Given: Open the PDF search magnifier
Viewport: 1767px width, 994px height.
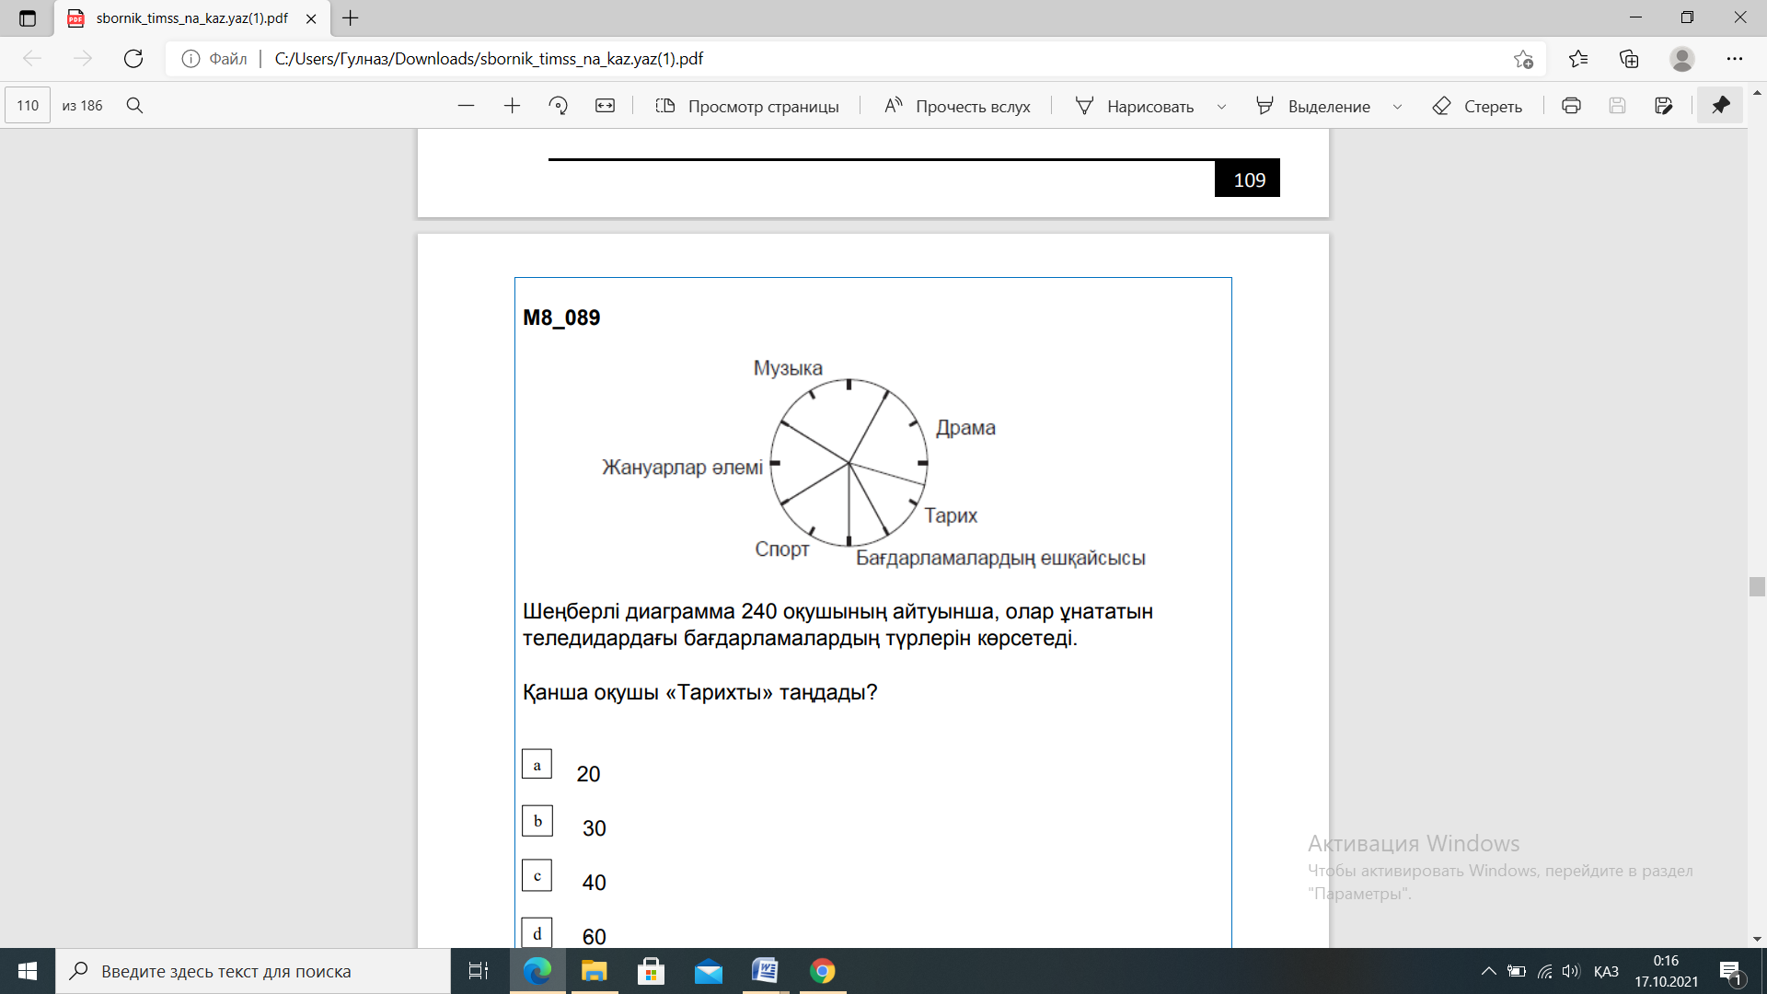Looking at the screenshot, I should point(134,106).
